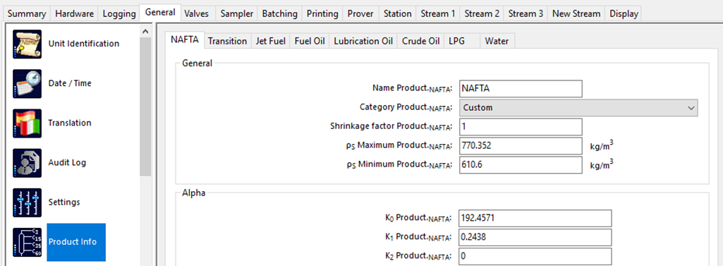Switch to the Crude Oil product tab
The height and width of the screenshot is (266, 723).
[420, 41]
